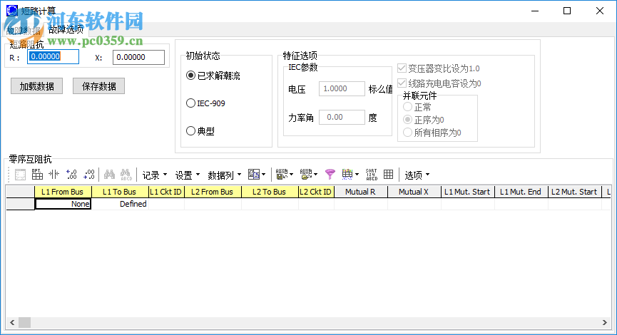Click the grid selection icon in toolbar
Image resolution: width=617 pixels, height=335 pixels.
click(x=20, y=175)
